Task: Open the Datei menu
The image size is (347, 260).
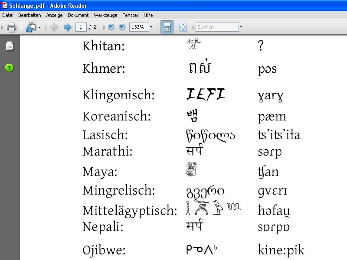Action: [x=8, y=15]
